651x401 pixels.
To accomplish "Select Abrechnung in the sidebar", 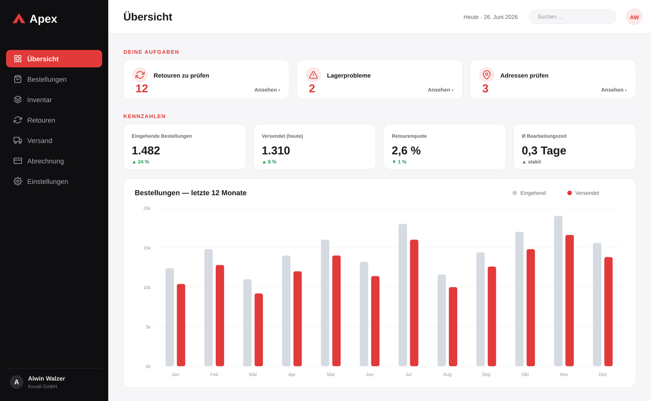I will pyautogui.click(x=54, y=161).
